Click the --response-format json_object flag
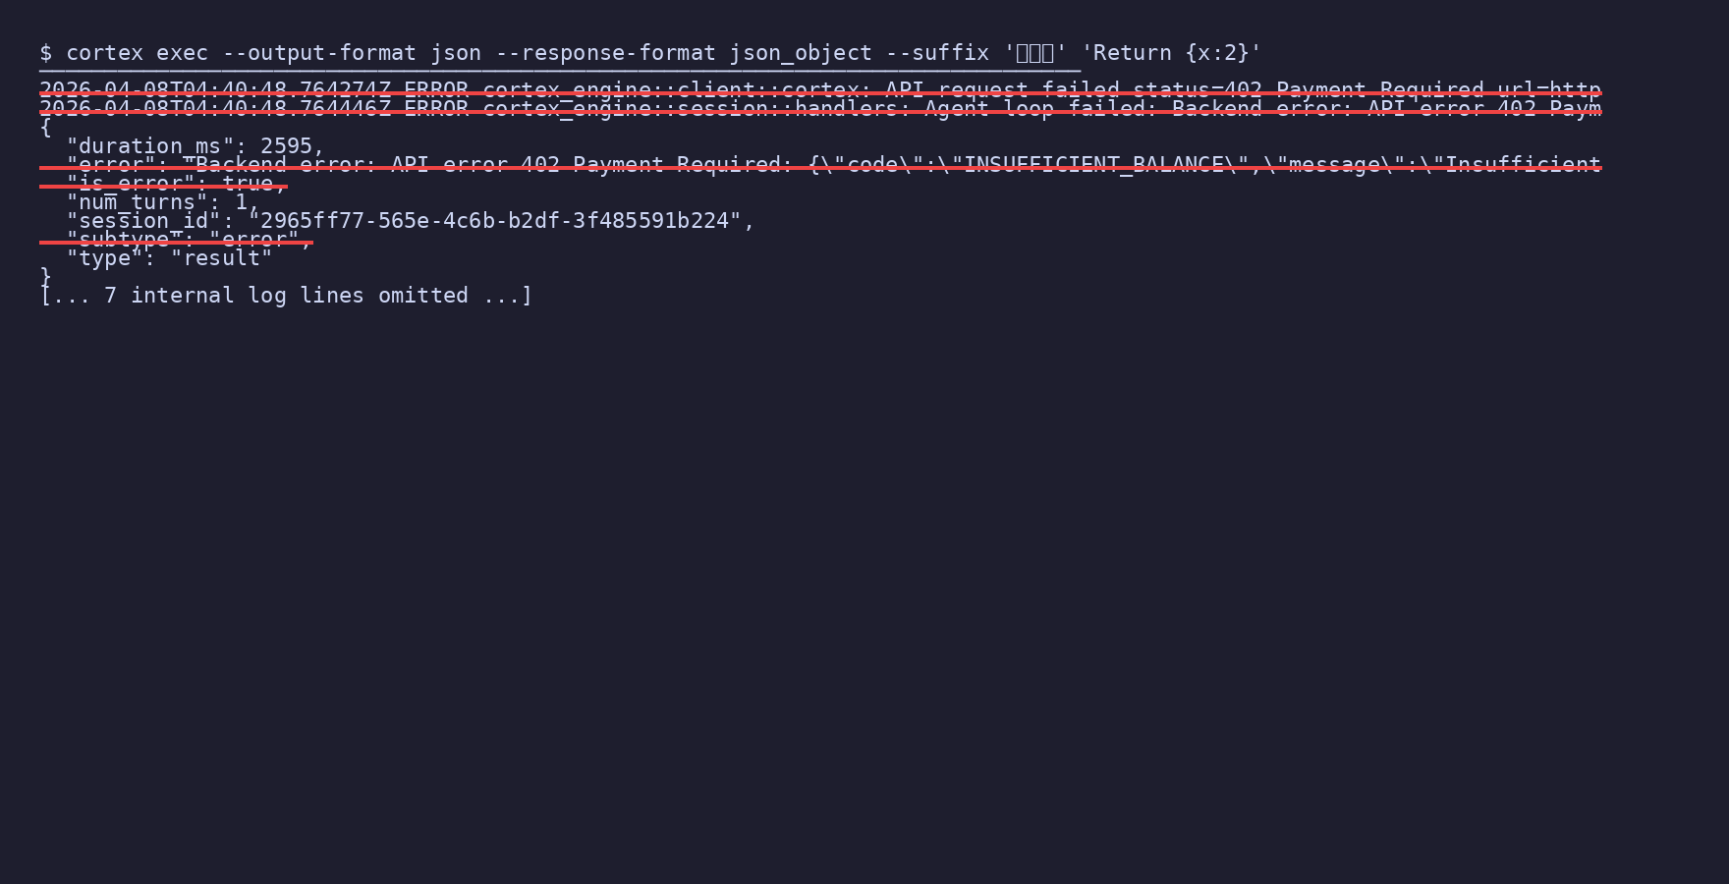1729x884 pixels. [x=684, y=53]
